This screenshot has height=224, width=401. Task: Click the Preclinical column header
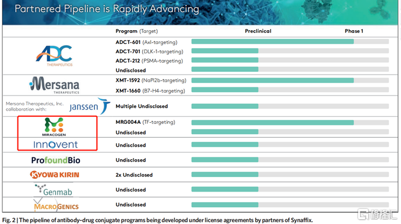(x=258, y=31)
